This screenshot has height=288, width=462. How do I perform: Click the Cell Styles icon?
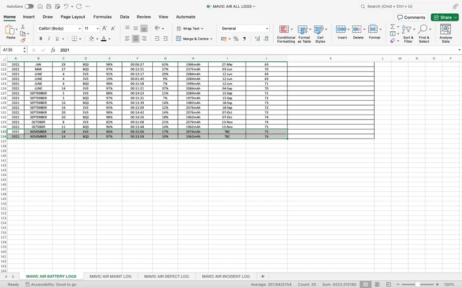[318, 29]
